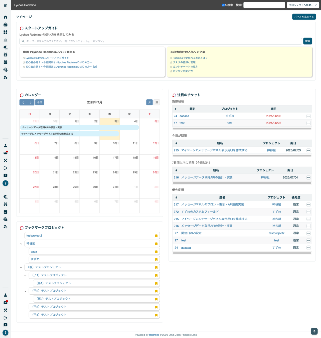This screenshot has height=338, width=321.
Task: Click calendar event メッセージデータ取得APIの設計・実装
Action: (80, 127)
